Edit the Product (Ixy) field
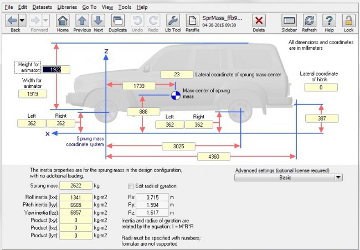 (76, 220)
